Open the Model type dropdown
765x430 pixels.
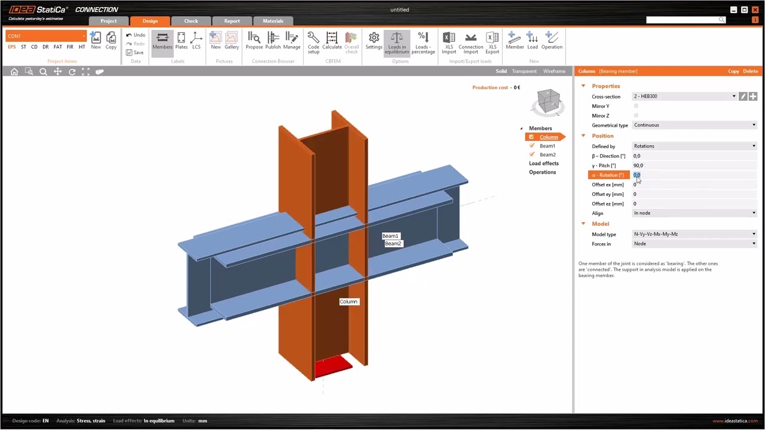(x=694, y=234)
